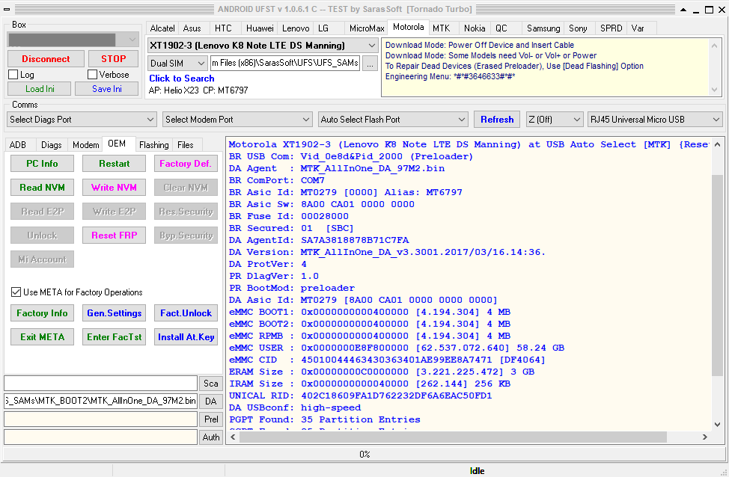Switch to the Alcatel brand tab
This screenshot has width=729, height=477.
pyautogui.click(x=162, y=28)
